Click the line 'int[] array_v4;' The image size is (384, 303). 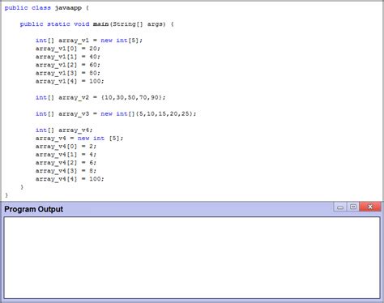point(64,130)
